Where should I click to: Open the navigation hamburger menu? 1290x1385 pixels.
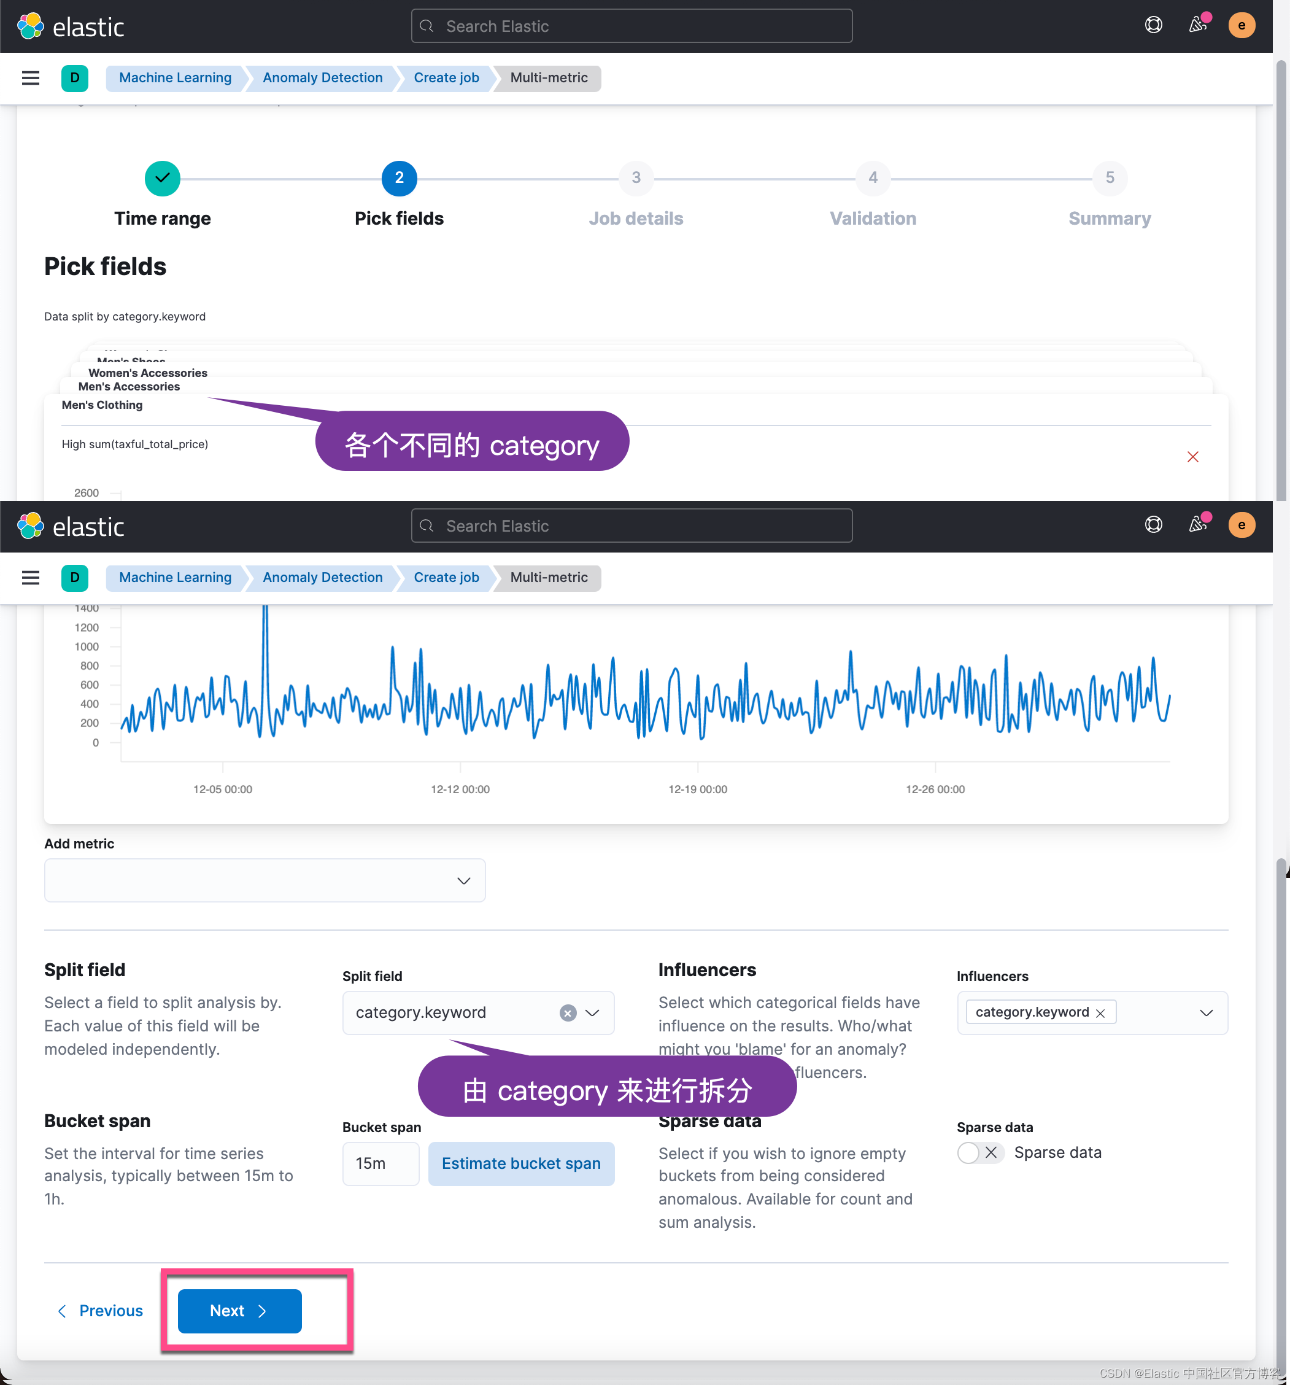[31, 78]
